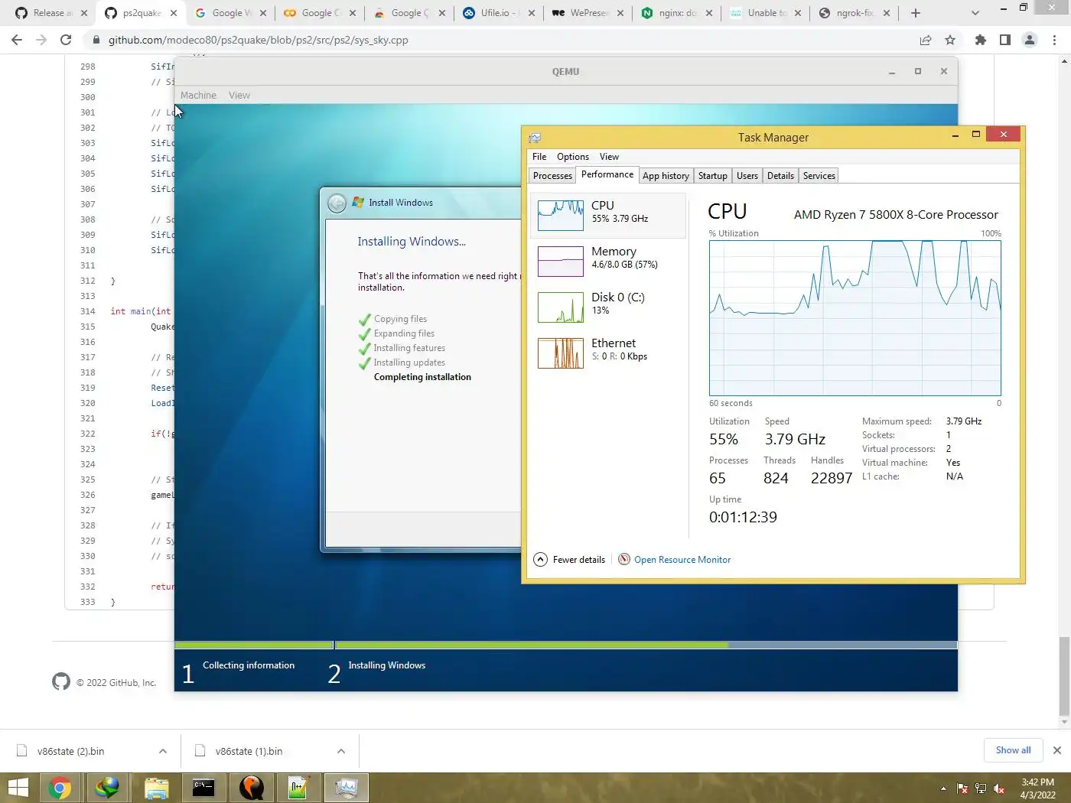Open the Windows Start button
Image resolution: width=1071 pixels, height=803 pixels.
click(x=18, y=788)
